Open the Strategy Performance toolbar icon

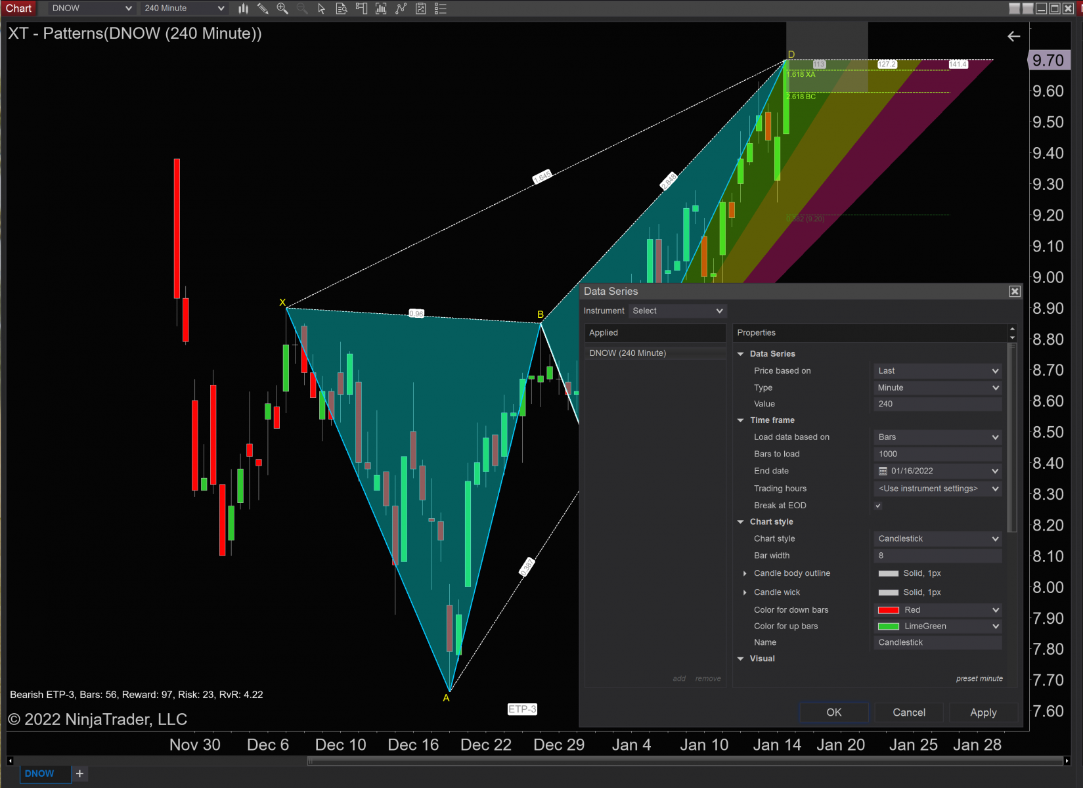point(421,9)
